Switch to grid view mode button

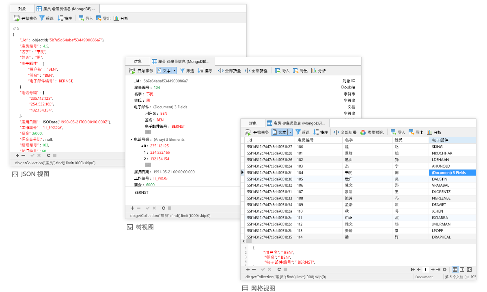[455, 269]
